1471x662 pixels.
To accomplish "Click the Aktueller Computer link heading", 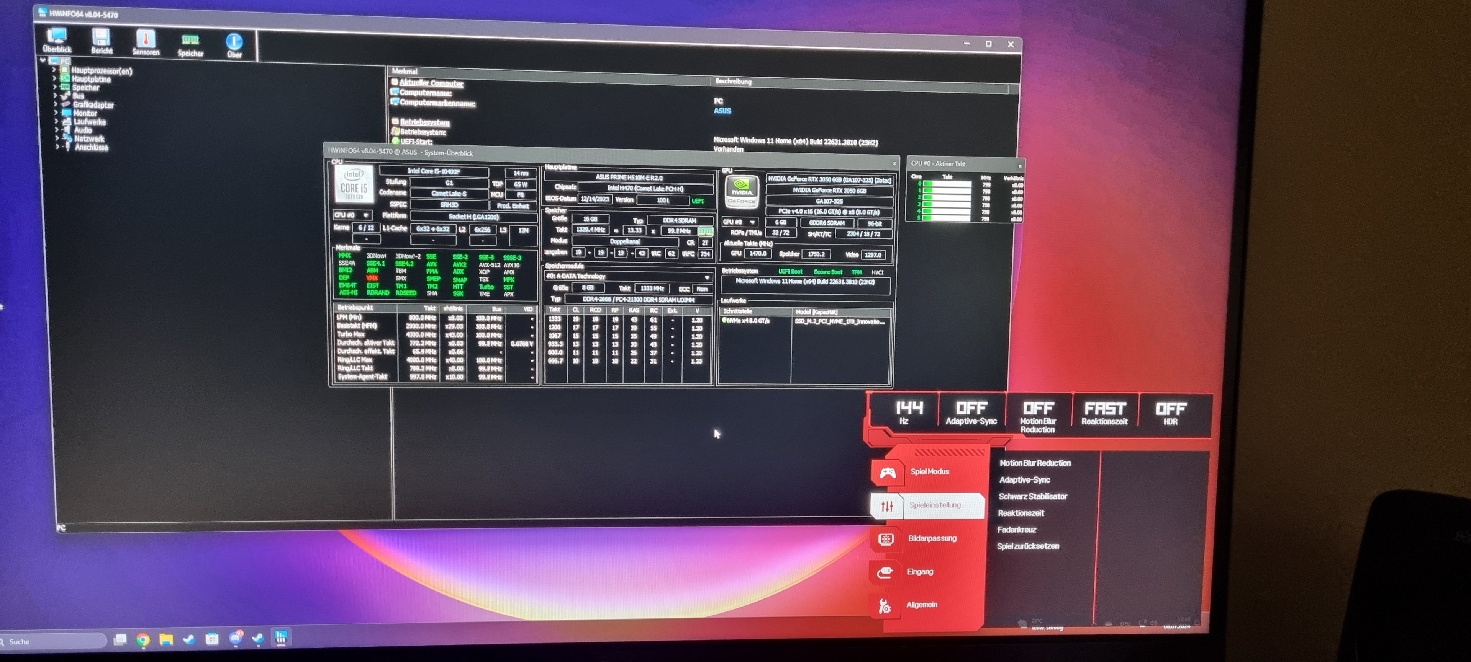I will click(431, 83).
